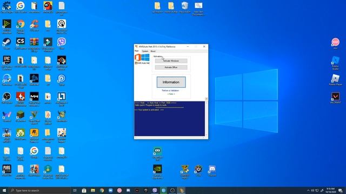Select the Steam desktop shortcut
Screen dimensions: 346x194
click(x=7, y=43)
